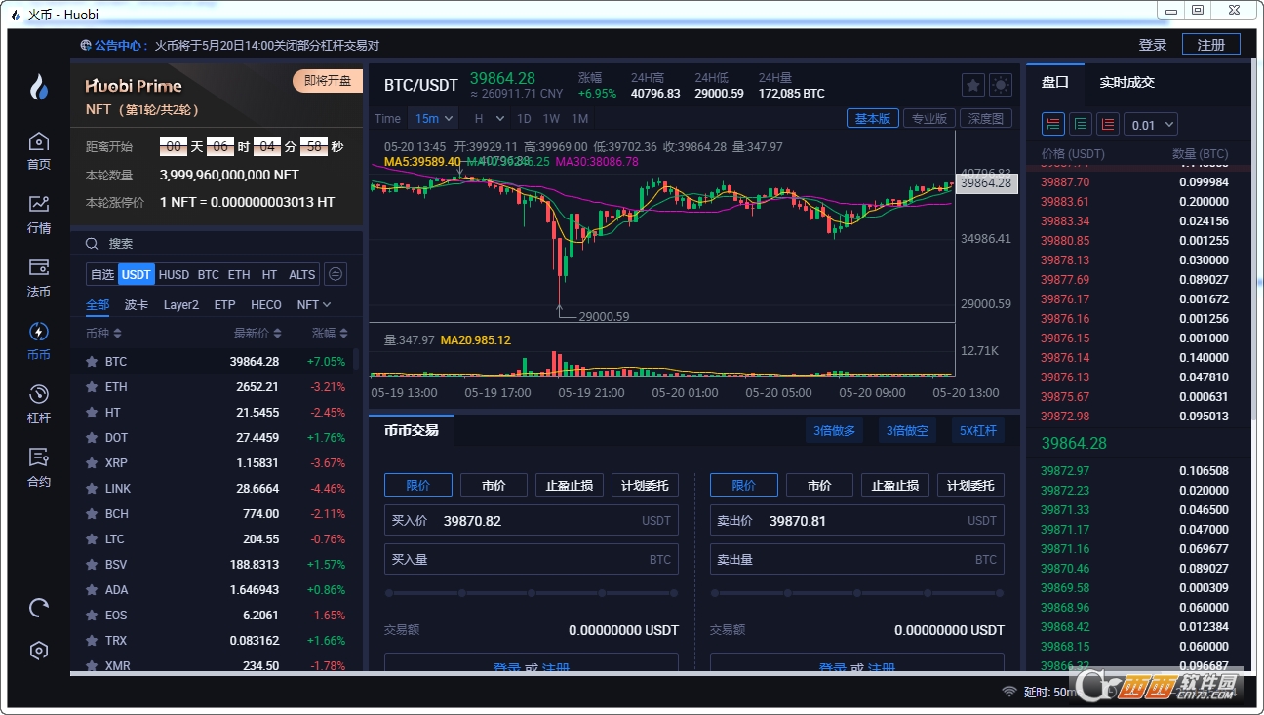
Task: Click the 注册 register button at top
Action: (1211, 45)
